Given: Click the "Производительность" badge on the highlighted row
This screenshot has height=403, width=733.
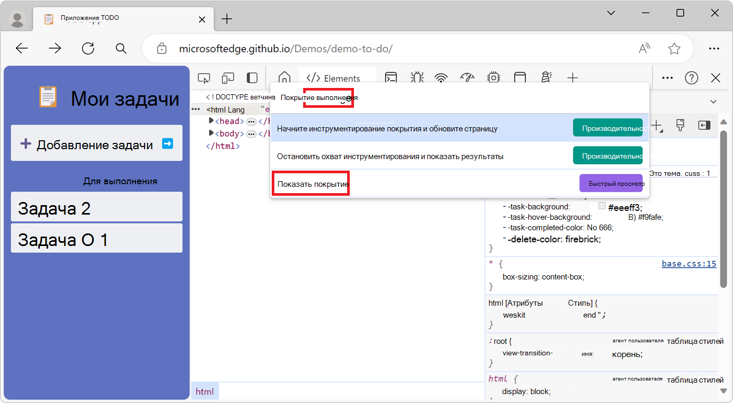Looking at the screenshot, I should [x=608, y=128].
